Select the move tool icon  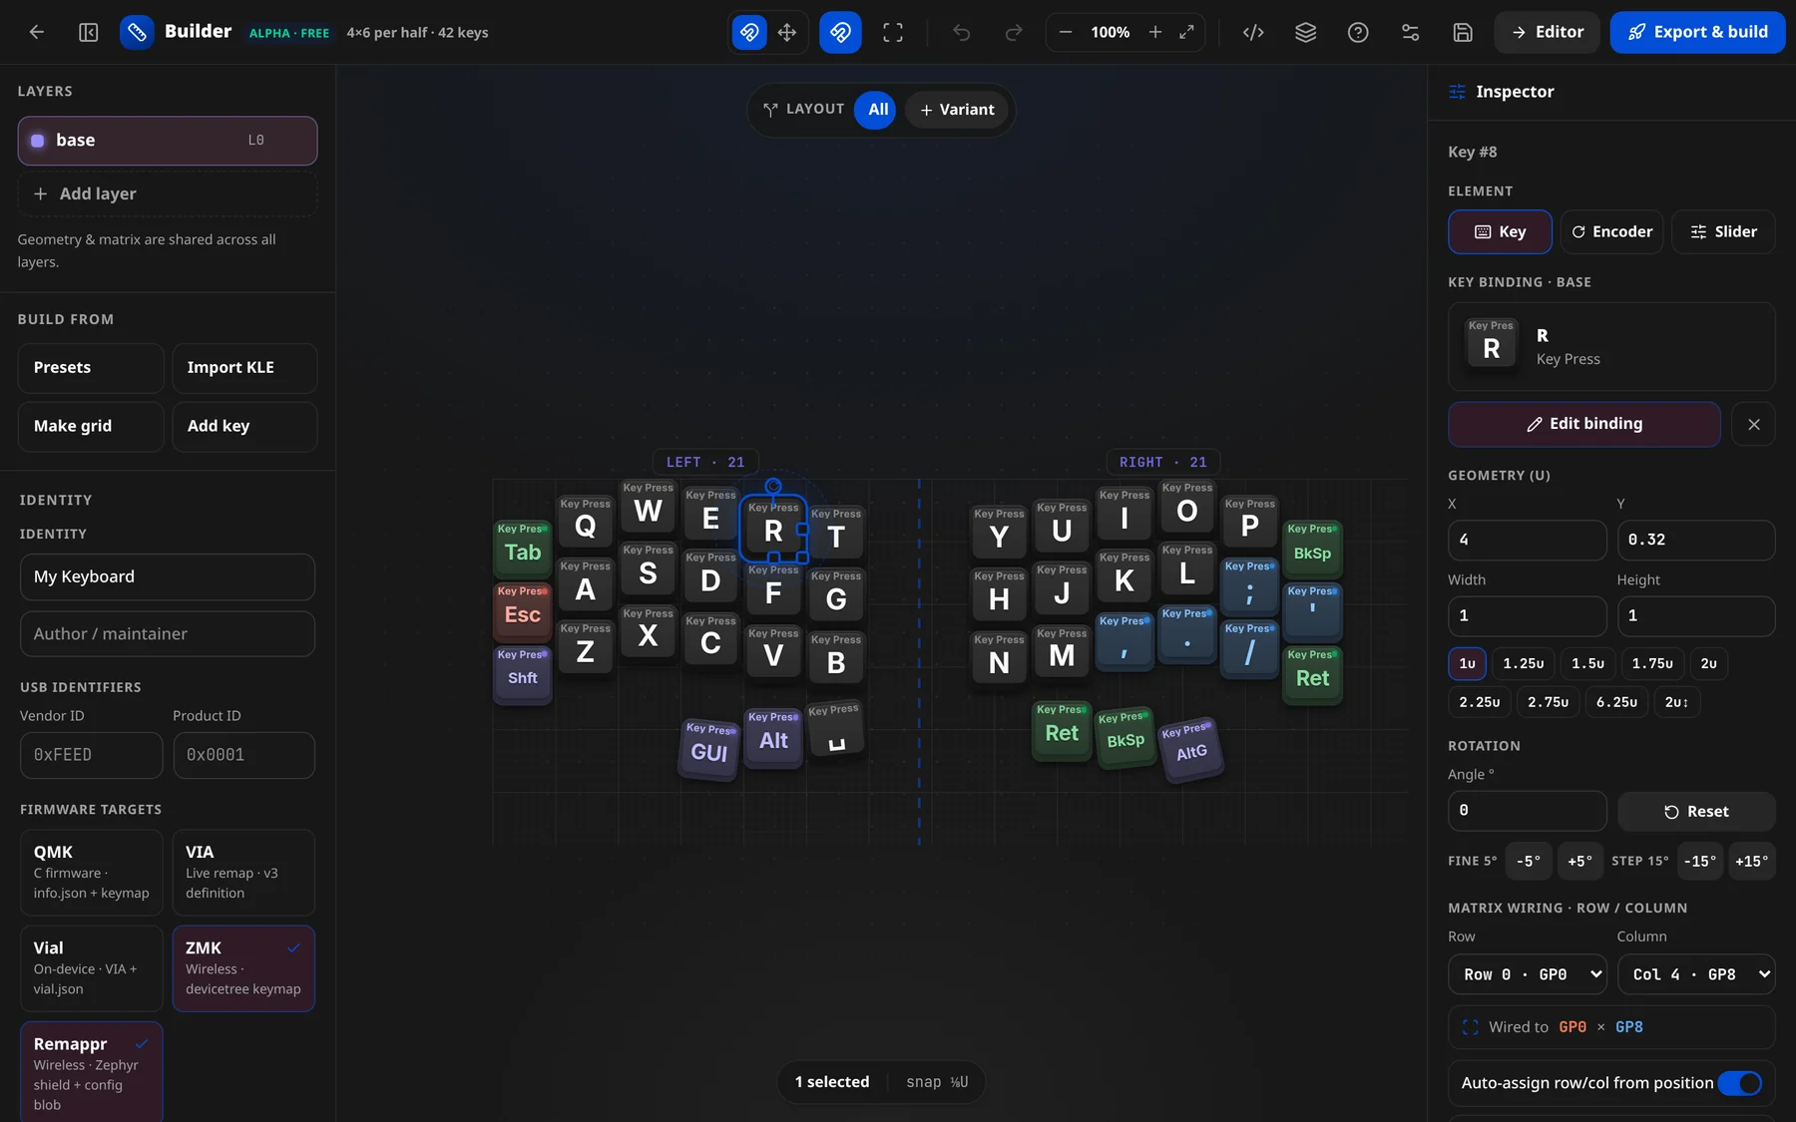(787, 32)
